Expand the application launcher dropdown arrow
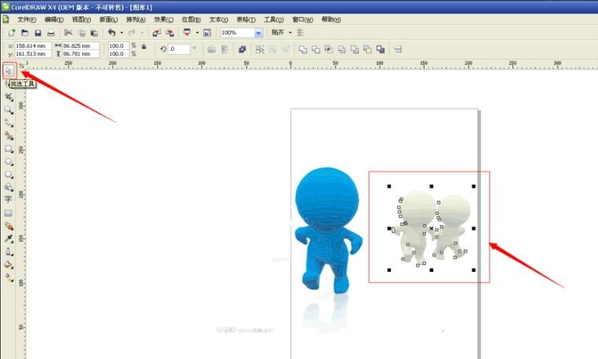 tap(195, 33)
